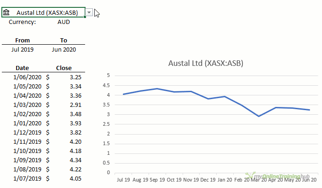This screenshot has width=322, height=188.
Task: Click the Jan 20 axis label
Action: click(x=224, y=180)
